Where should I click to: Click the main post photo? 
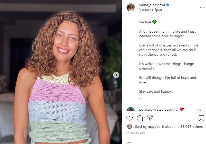click(61, 72)
